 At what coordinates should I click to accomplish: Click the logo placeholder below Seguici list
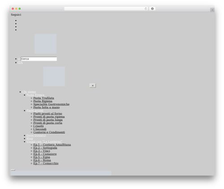coord(45,44)
